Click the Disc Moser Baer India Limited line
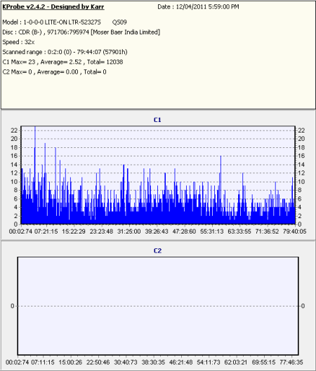Image resolution: width=316 pixels, height=371 pixels. click(81, 32)
